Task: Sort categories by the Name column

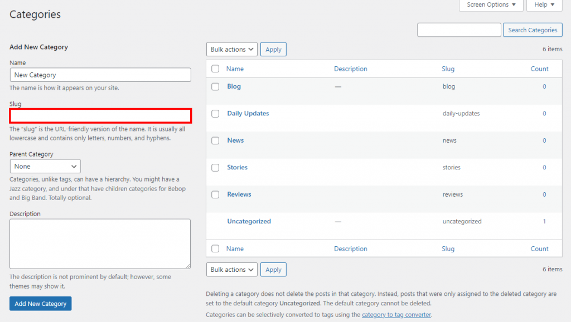Action: [235, 68]
